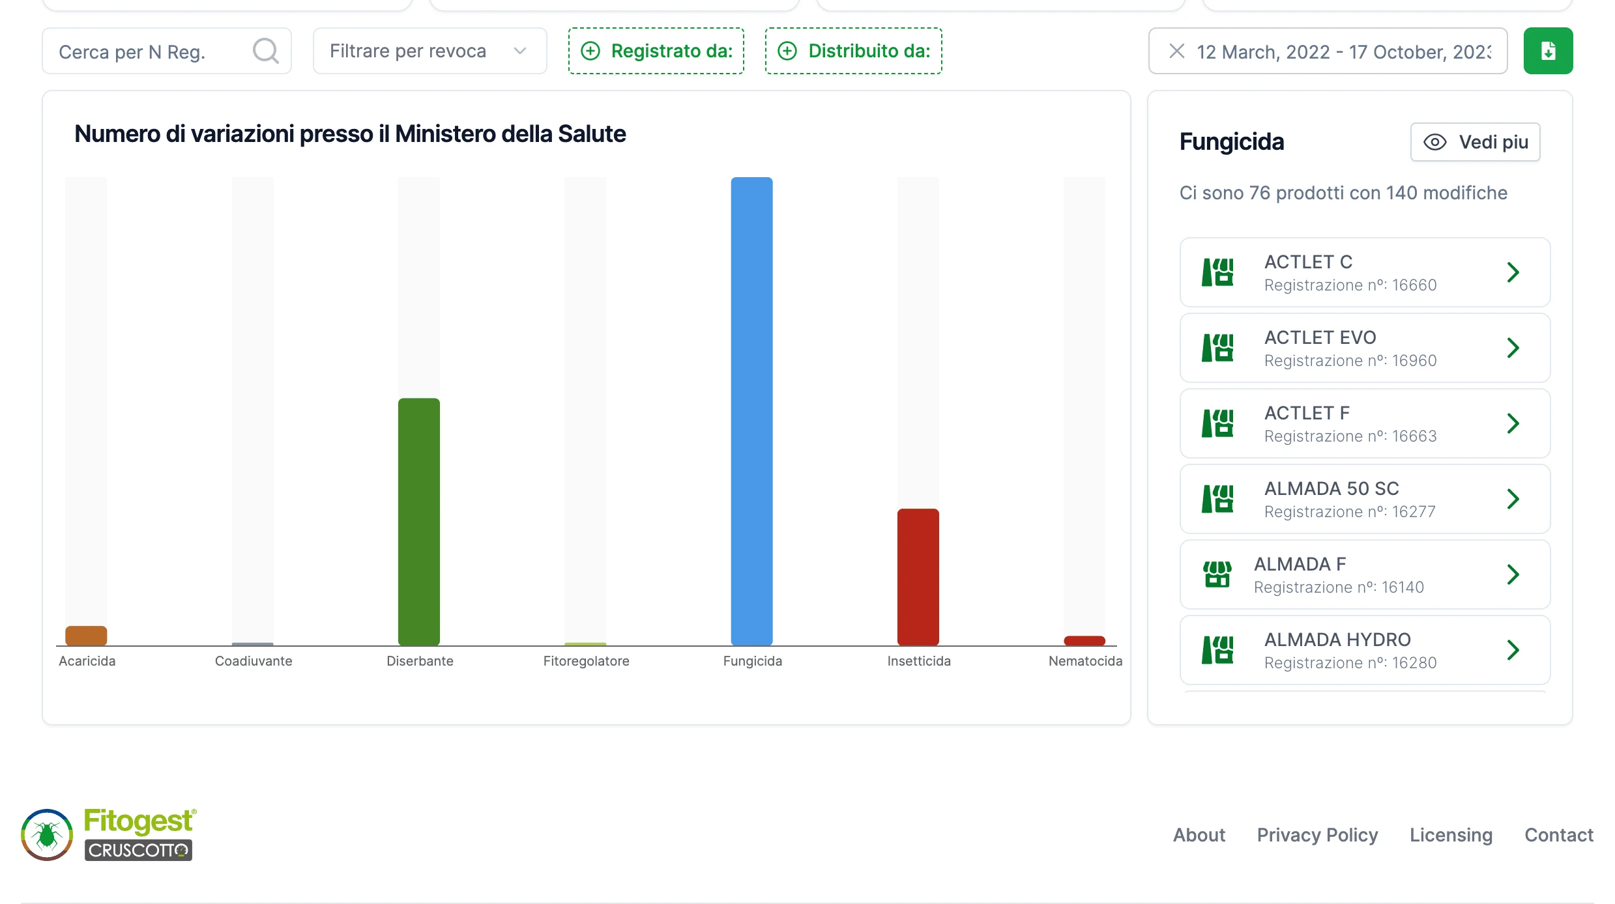Select the orange Acaricida bar in chart
Screen dimensions: 1615x904
click(x=86, y=636)
